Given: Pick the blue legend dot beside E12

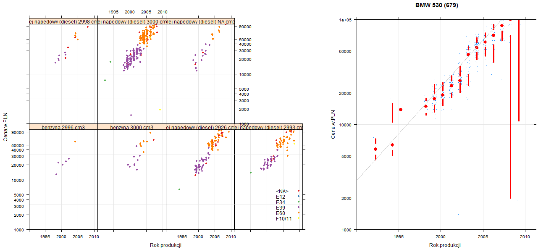Looking at the screenshot, I should 298,197.
